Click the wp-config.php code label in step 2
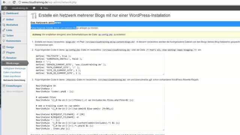The image size is (240, 135). coord(73,50)
